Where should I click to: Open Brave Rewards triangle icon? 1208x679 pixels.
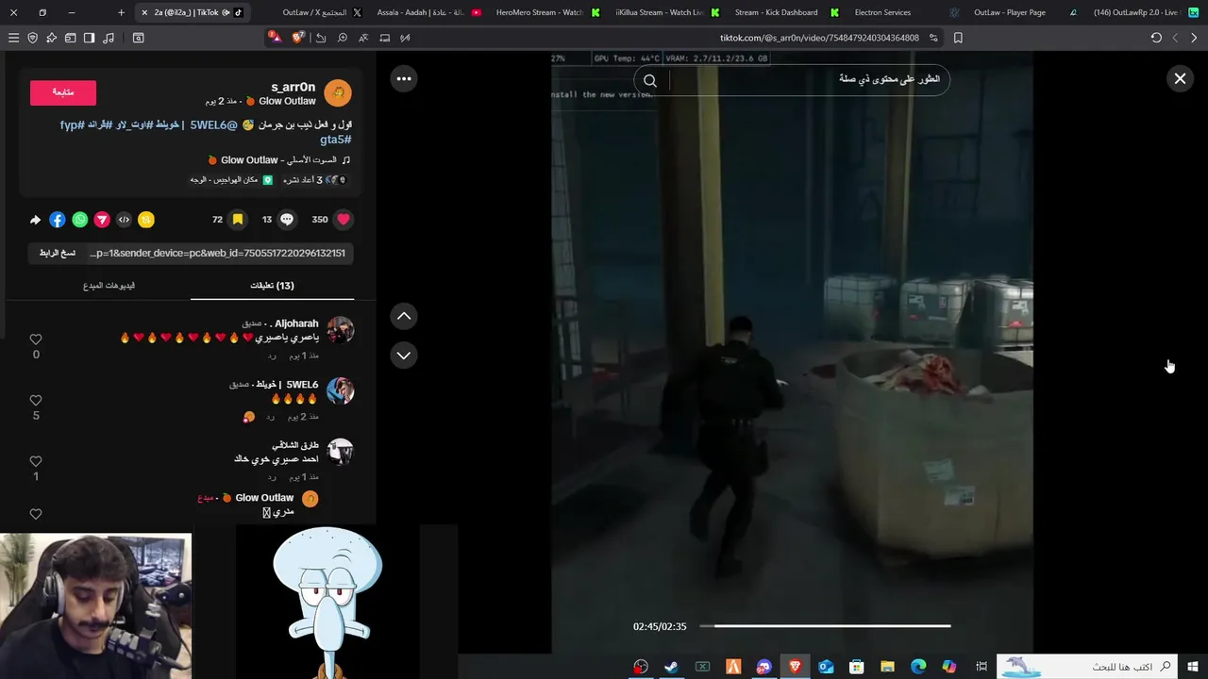275,38
